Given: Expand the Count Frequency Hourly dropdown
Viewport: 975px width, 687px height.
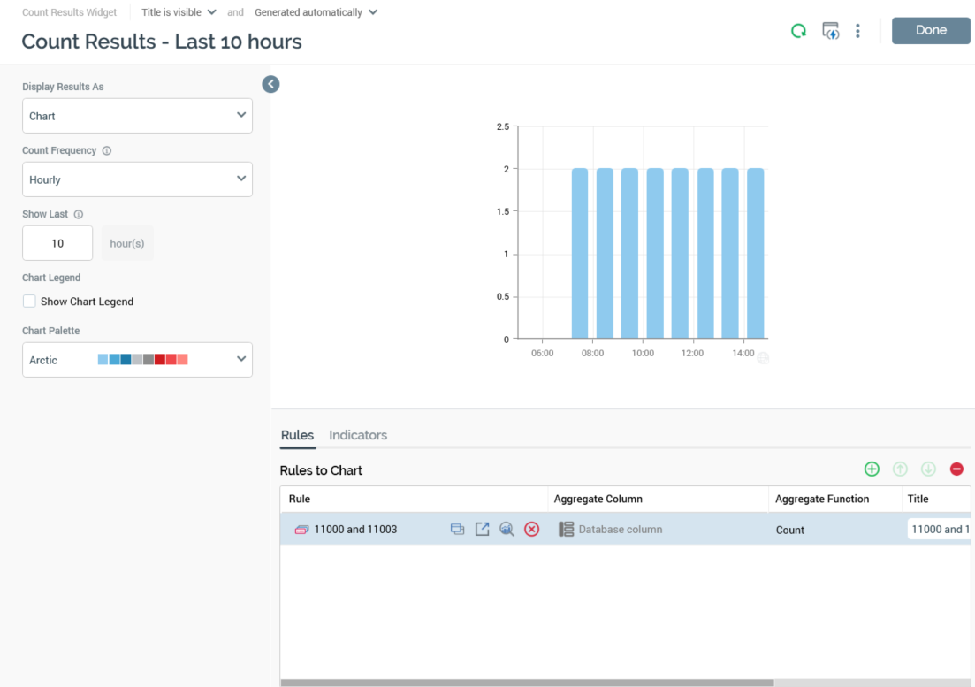Looking at the screenshot, I should (137, 179).
